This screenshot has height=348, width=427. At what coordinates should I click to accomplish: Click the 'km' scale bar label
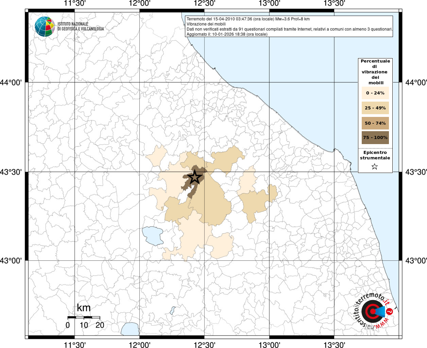[x=84, y=308]
